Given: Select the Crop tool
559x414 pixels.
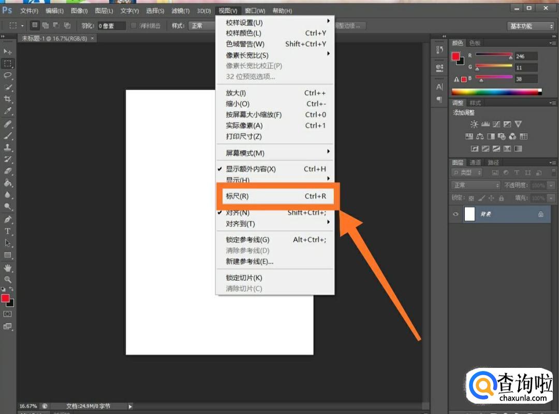Looking at the screenshot, I should point(8,99).
